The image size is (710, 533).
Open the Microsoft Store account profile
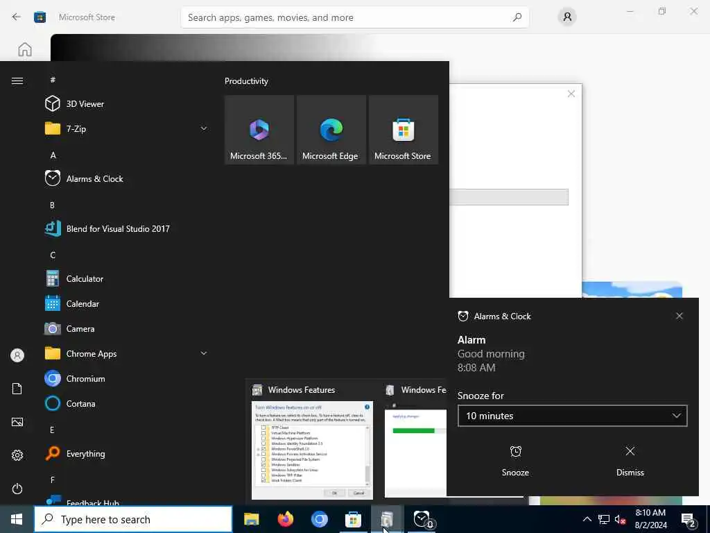tap(567, 17)
